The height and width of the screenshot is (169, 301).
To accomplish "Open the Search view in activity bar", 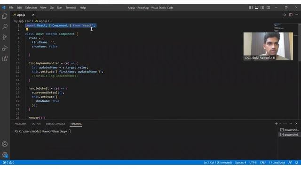I will tap(5, 26).
